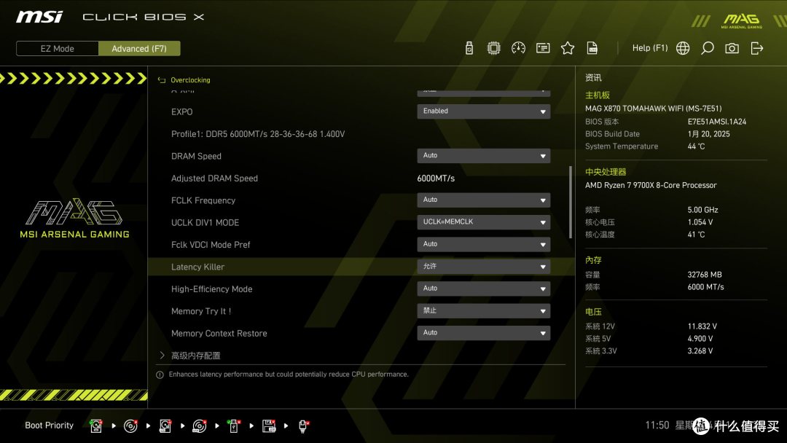
Task: Select the FCLK Frequency label
Action: coord(203,200)
